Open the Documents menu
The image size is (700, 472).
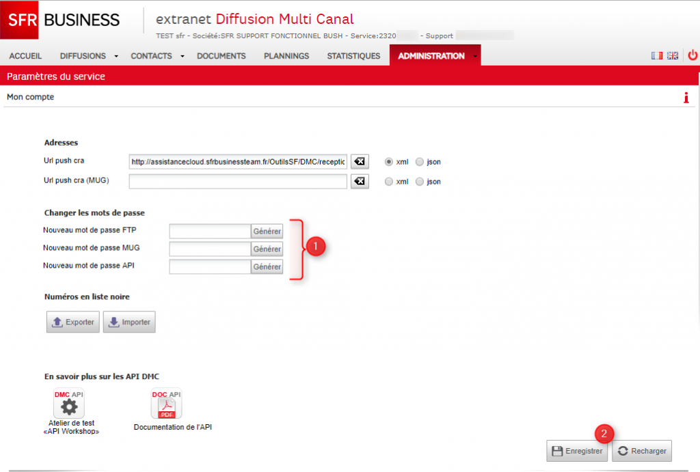pos(221,56)
